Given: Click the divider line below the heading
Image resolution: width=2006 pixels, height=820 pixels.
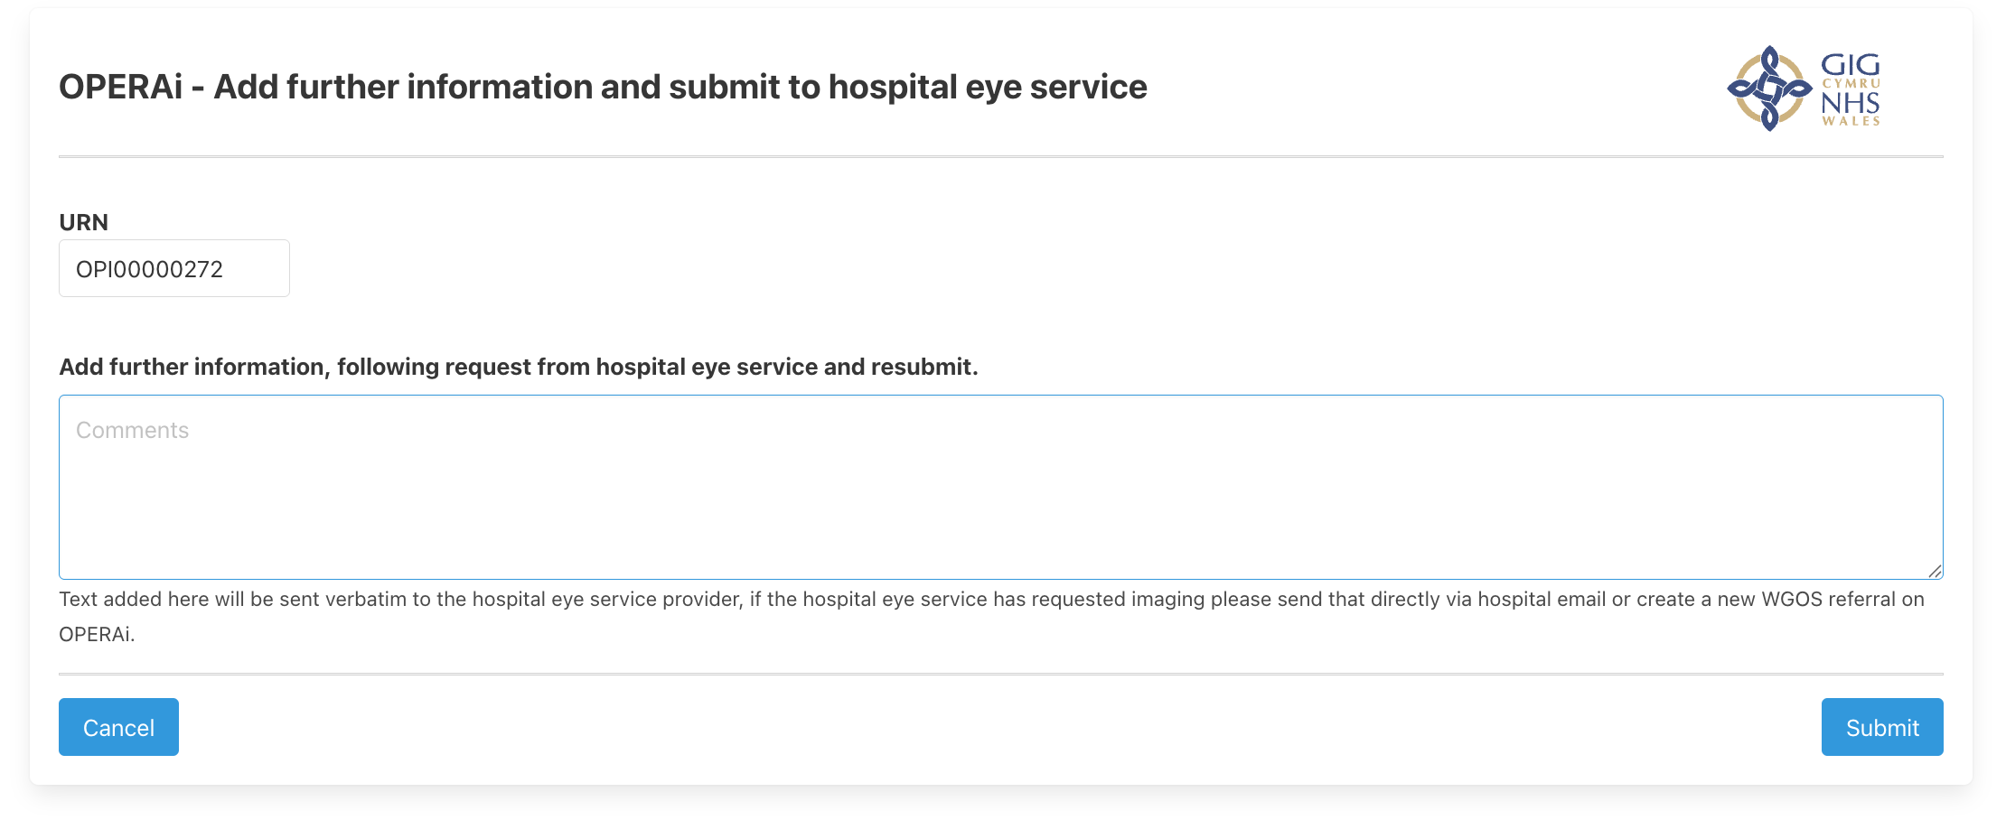Looking at the screenshot, I should click(x=1001, y=156).
